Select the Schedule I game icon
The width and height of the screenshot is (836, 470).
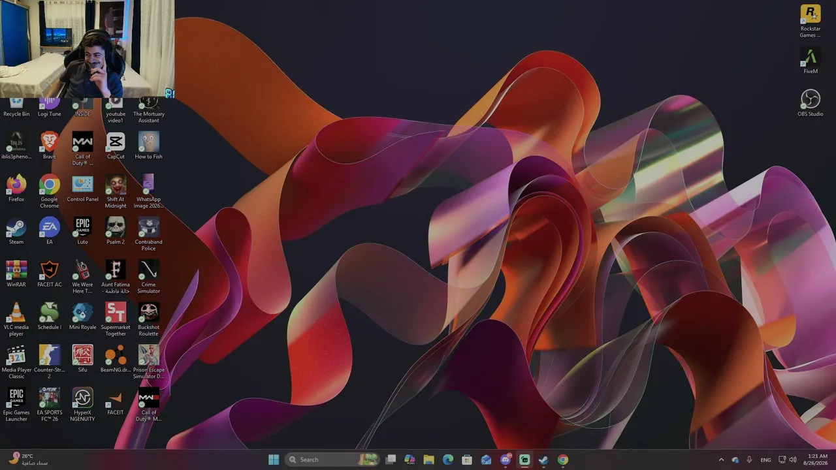click(49, 316)
